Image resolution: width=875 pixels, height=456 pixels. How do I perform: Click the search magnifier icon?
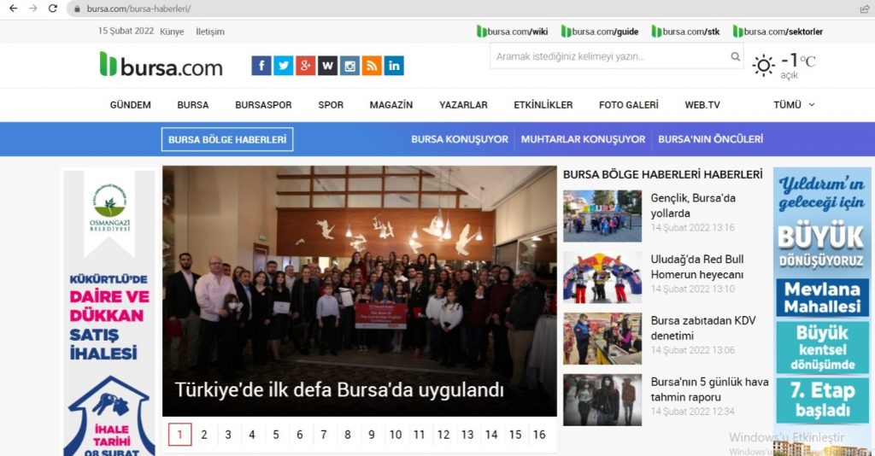(736, 56)
